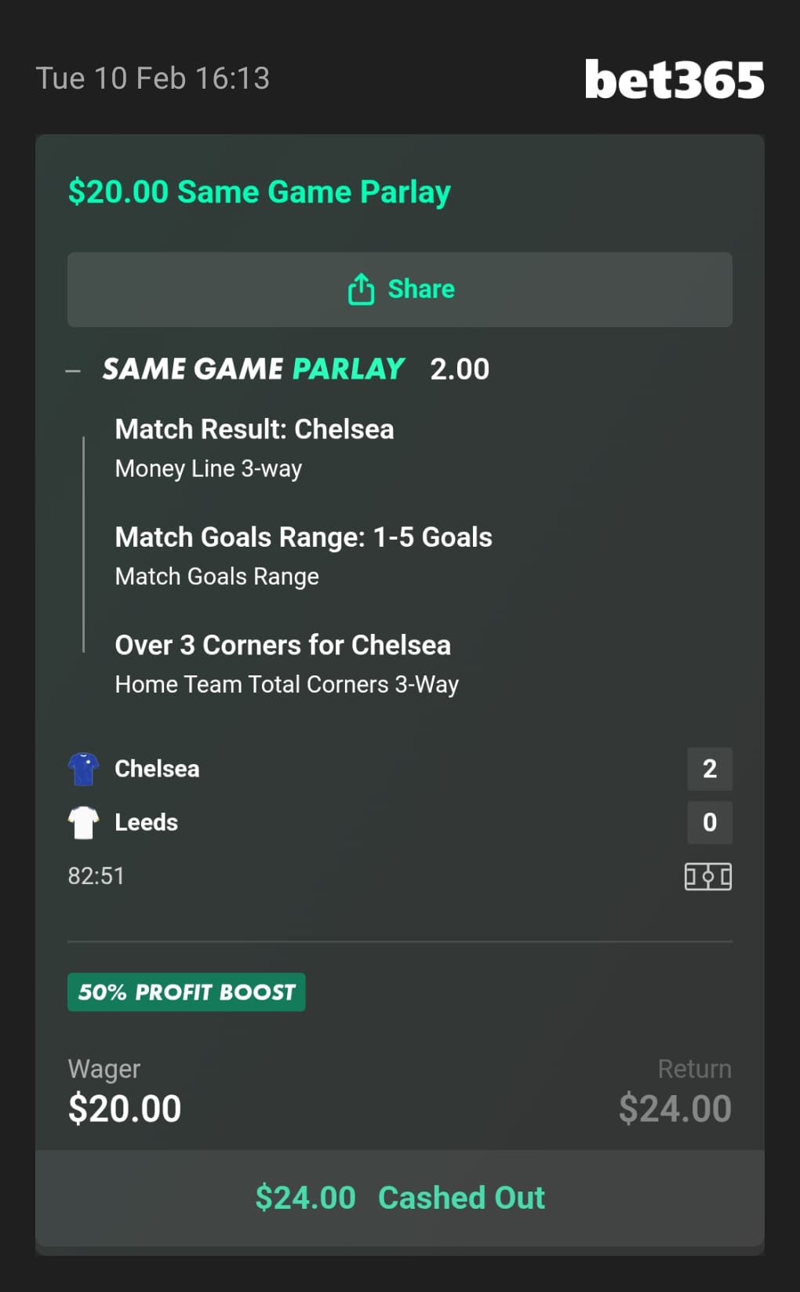
Task: Tap the share arrow icon
Action: tap(361, 289)
